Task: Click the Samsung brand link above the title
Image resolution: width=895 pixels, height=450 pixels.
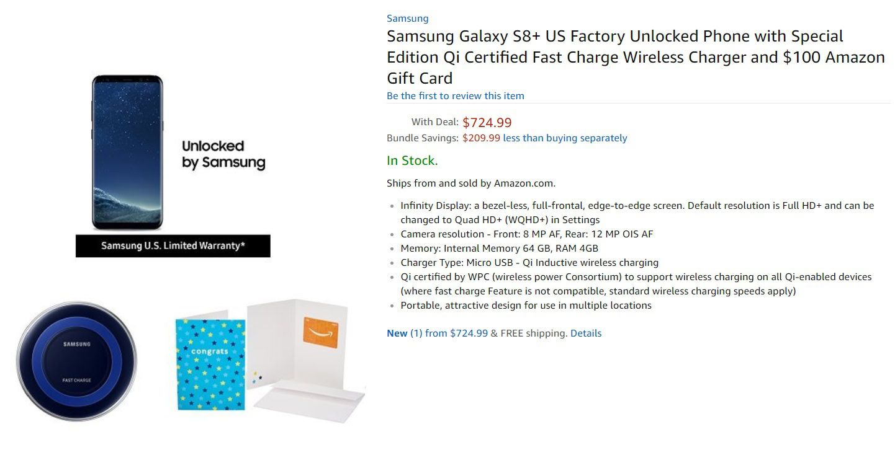Action: (407, 19)
